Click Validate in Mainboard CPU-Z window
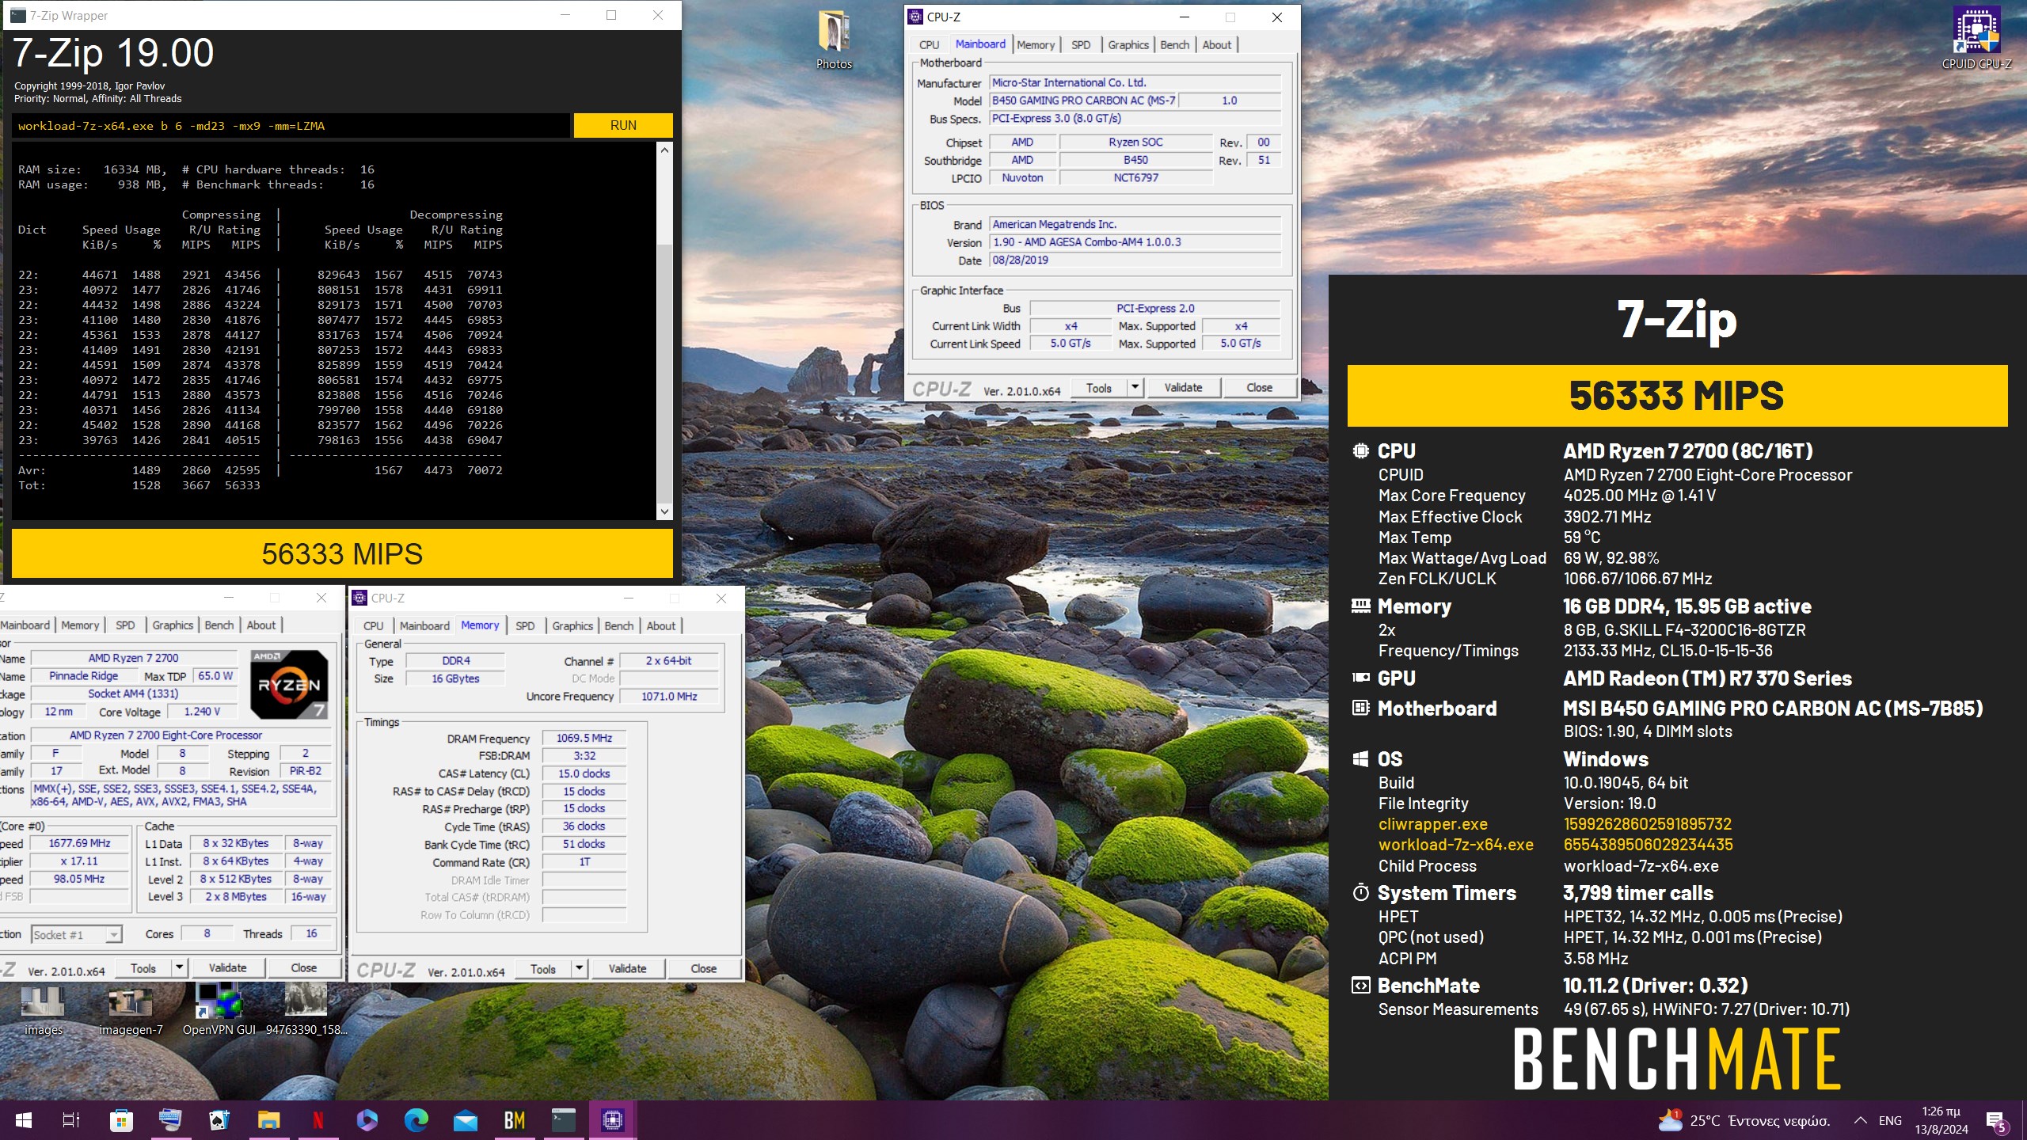Screen dimensions: 2027x1140 (x=1183, y=388)
